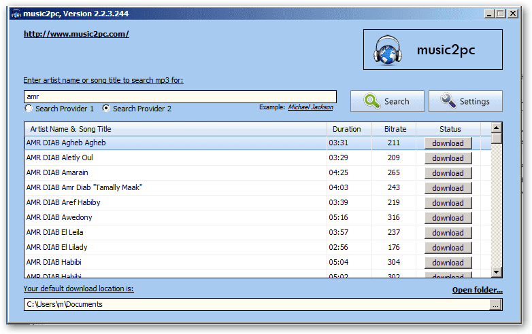532x334 pixels.
Task: Select the AMR DIAB Agheb Agheb row
Action: [258, 143]
